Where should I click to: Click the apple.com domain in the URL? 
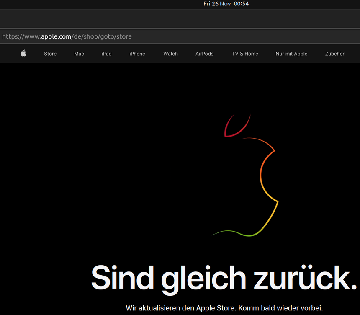click(56, 36)
